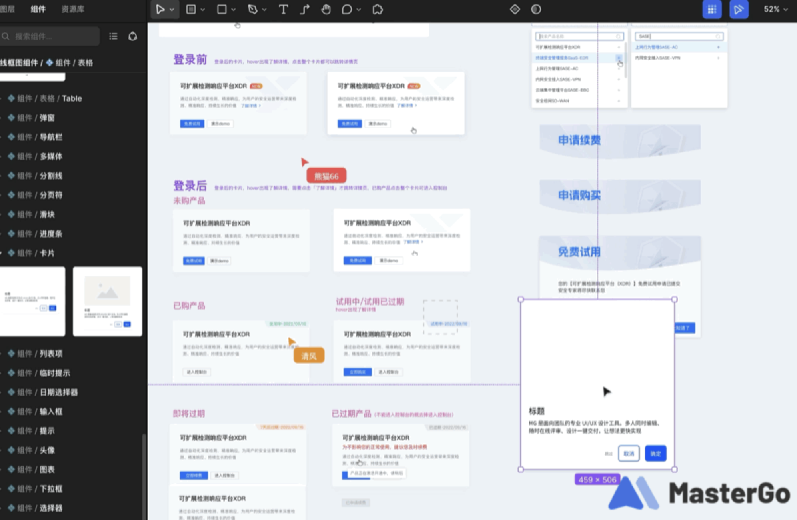Open the move tool dropdown arrow
The width and height of the screenshot is (797, 520).
pyautogui.click(x=172, y=9)
